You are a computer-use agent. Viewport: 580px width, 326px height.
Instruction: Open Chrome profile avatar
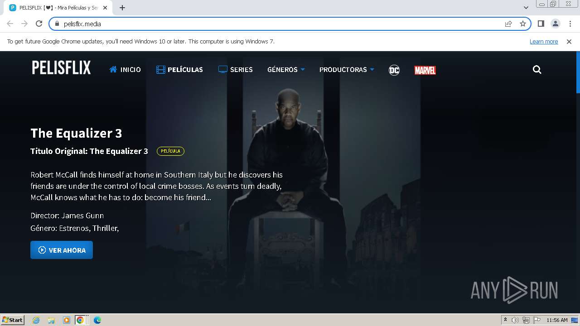point(555,24)
